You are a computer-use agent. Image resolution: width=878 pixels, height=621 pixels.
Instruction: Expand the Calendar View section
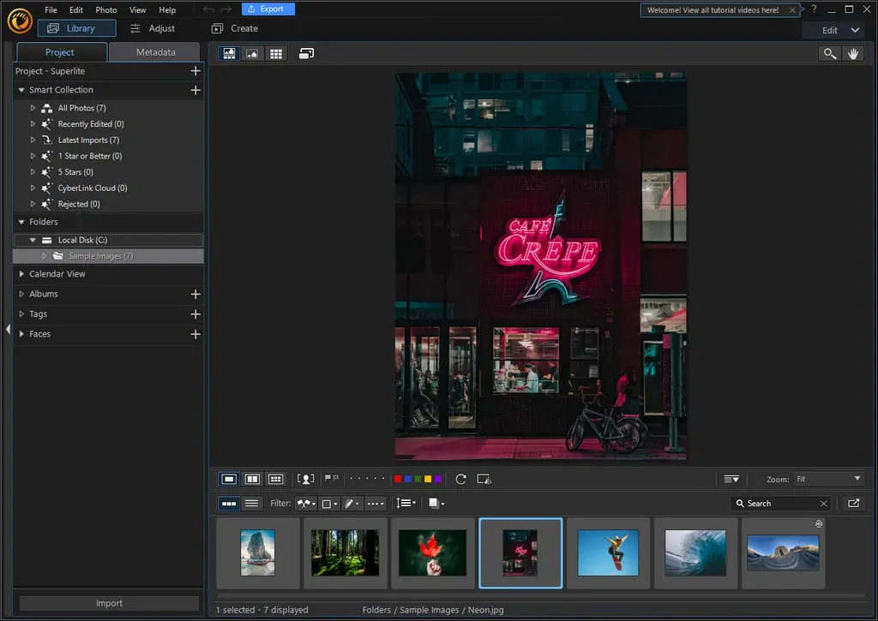pos(21,274)
